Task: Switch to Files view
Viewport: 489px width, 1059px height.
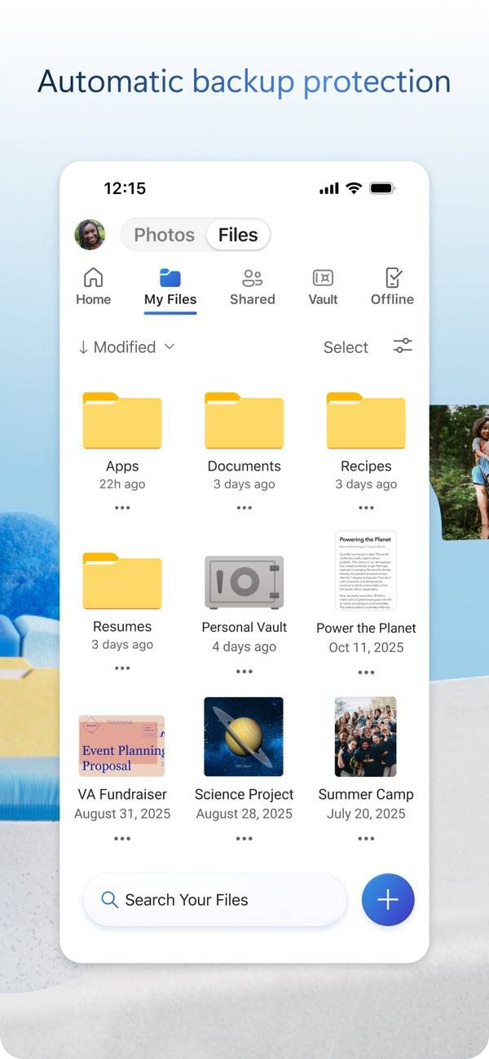Action: point(238,235)
